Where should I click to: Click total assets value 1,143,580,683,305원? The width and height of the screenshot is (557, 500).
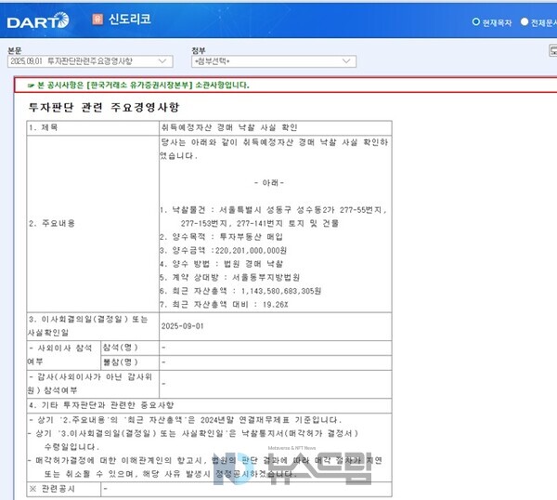[x=281, y=291]
